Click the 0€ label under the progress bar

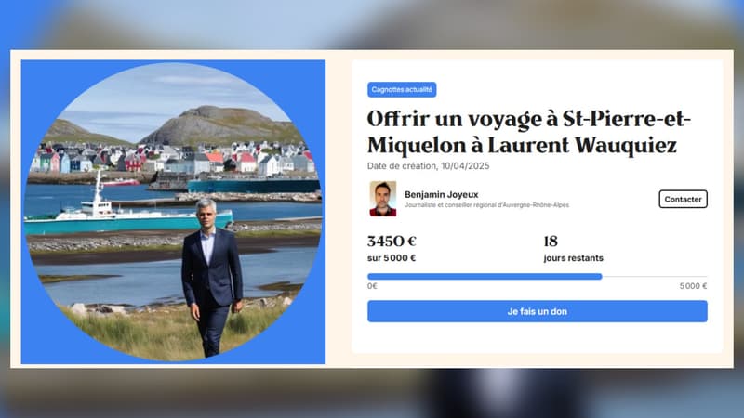pyautogui.click(x=372, y=286)
